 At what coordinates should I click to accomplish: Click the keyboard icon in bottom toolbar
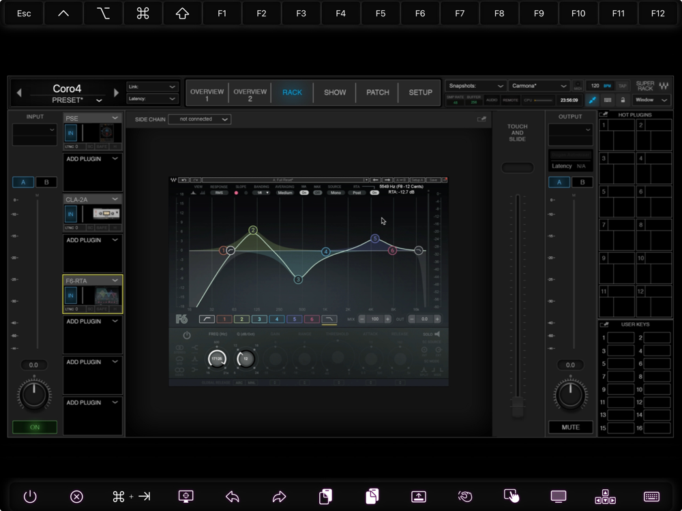[651, 496]
